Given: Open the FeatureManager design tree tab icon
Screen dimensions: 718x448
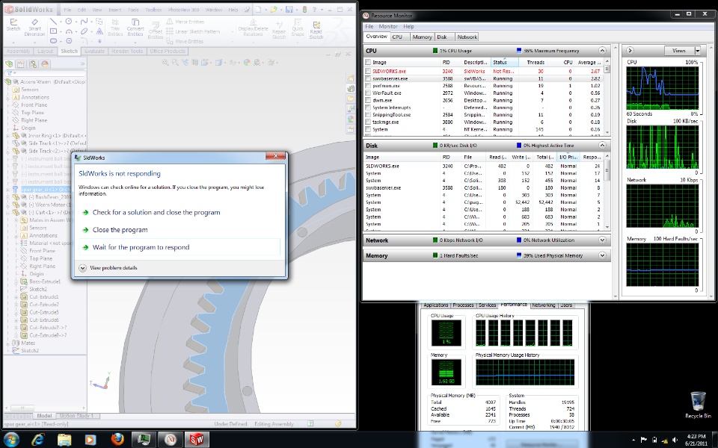Looking at the screenshot, I should click(x=9, y=64).
